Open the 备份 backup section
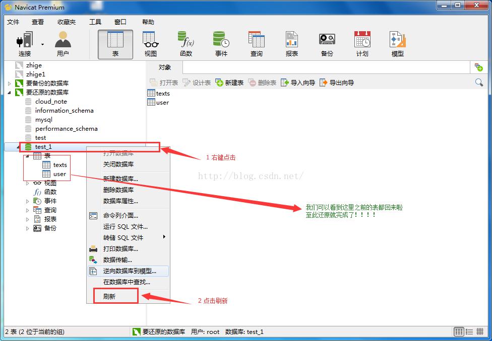The height and width of the screenshot is (341, 492). pos(327,44)
